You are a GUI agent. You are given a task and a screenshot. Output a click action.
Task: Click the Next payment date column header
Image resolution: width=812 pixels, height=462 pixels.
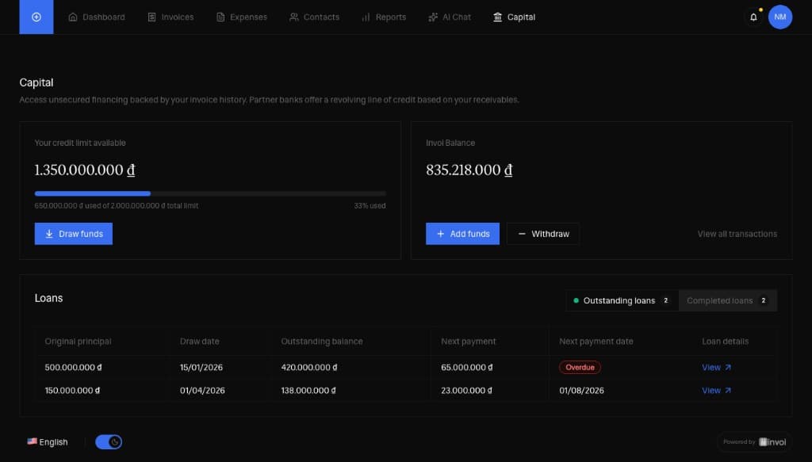pos(596,342)
